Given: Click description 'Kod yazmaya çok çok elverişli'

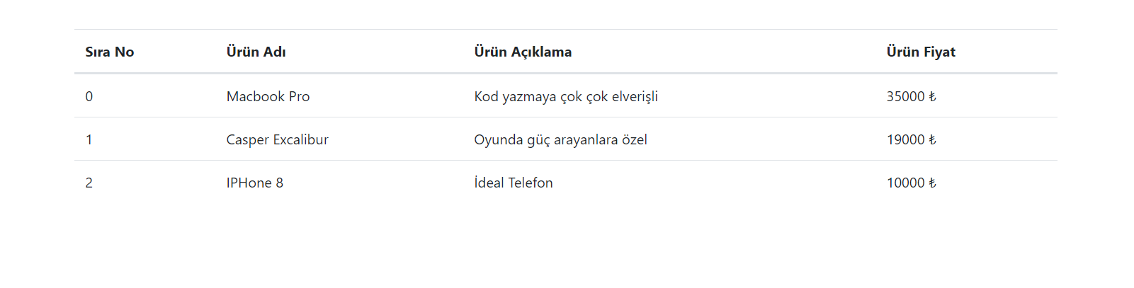Looking at the screenshot, I should [566, 96].
